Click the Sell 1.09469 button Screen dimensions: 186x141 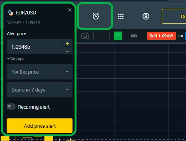click(x=162, y=36)
